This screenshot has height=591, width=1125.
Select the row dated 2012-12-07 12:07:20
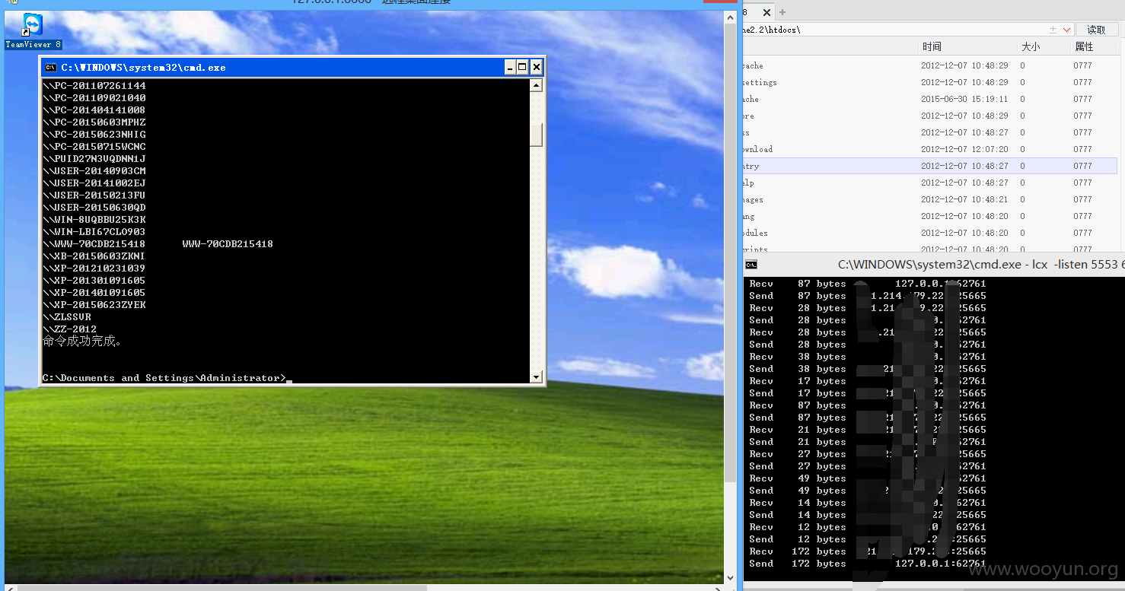click(x=930, y=149)
